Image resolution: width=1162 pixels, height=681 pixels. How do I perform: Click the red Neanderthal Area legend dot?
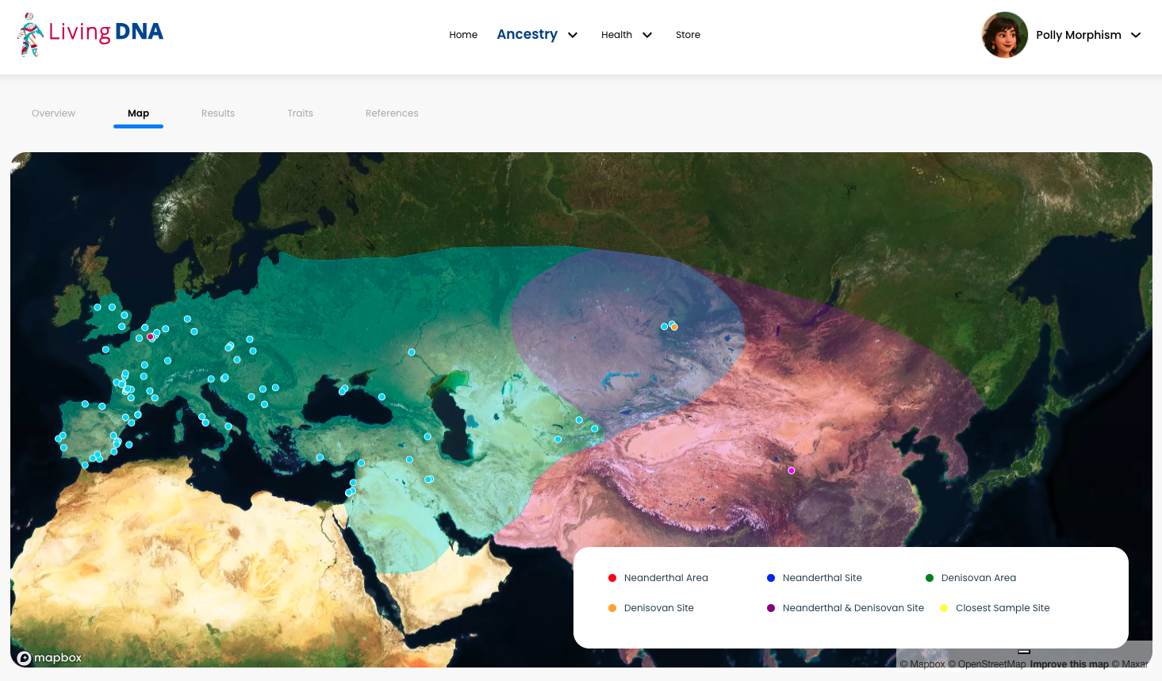pos(612,578)
